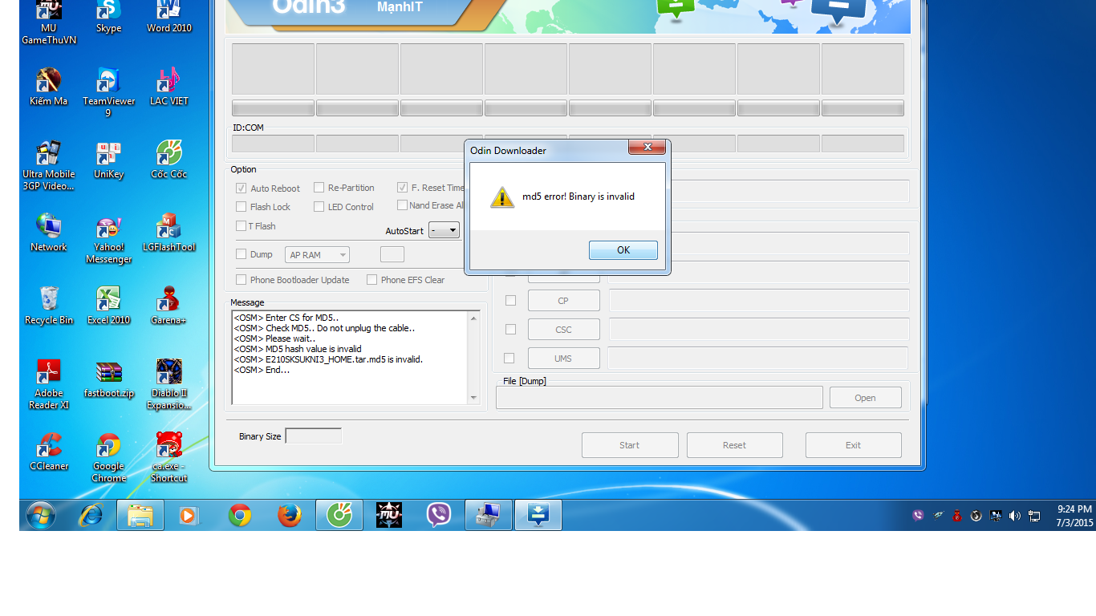Toggle the Auto Reboot checkbox
1096x616 pixels.
pyautogui.click(x=241, y=188)
